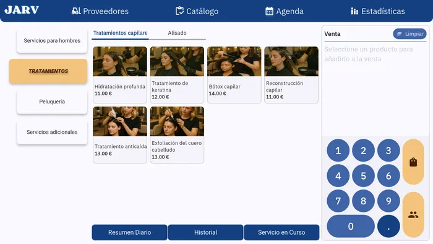Viewport: 433px width, 244px height.
Task: Click the shopping bag checkout button
Action: [x=413, y=162]
